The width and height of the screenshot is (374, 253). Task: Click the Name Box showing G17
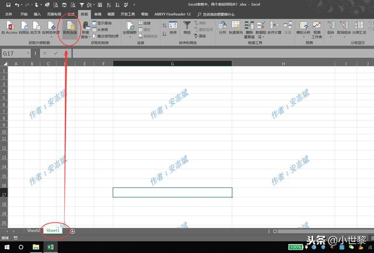click(x=14, y=53)
